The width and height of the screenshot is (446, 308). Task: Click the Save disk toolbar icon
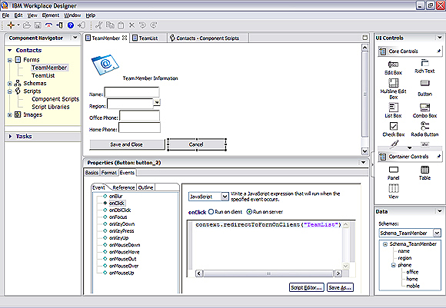38,25
